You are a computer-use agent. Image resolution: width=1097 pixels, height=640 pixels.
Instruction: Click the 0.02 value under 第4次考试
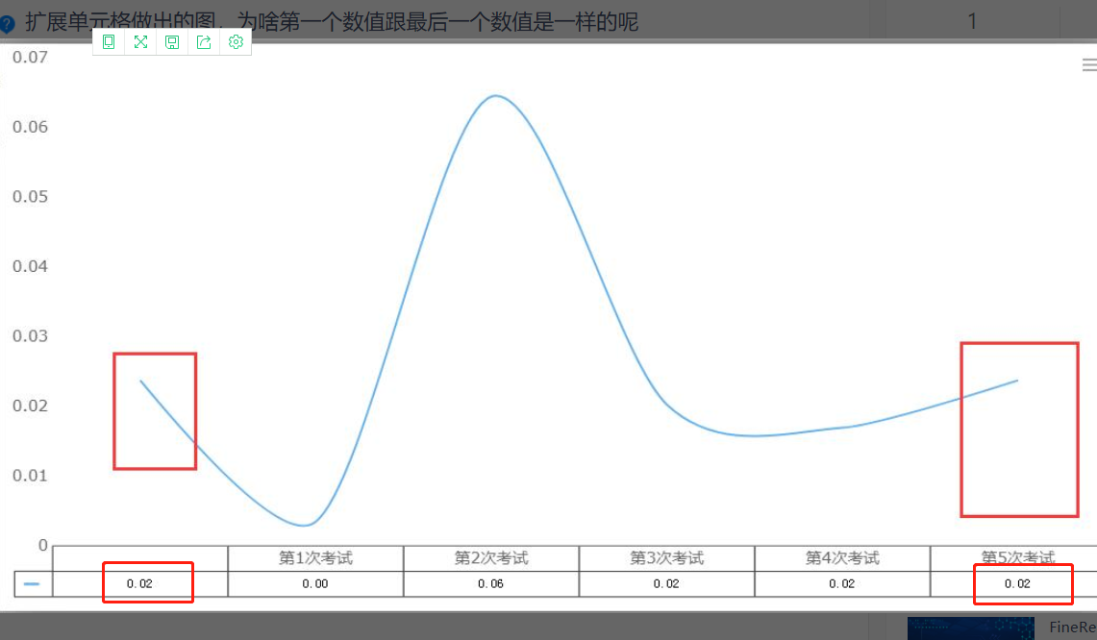pyautogui.click(x=842, y=584)
